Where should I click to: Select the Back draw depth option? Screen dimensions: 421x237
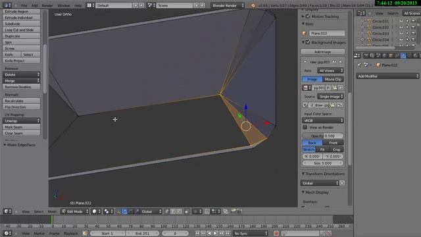[x=312, y=143]
